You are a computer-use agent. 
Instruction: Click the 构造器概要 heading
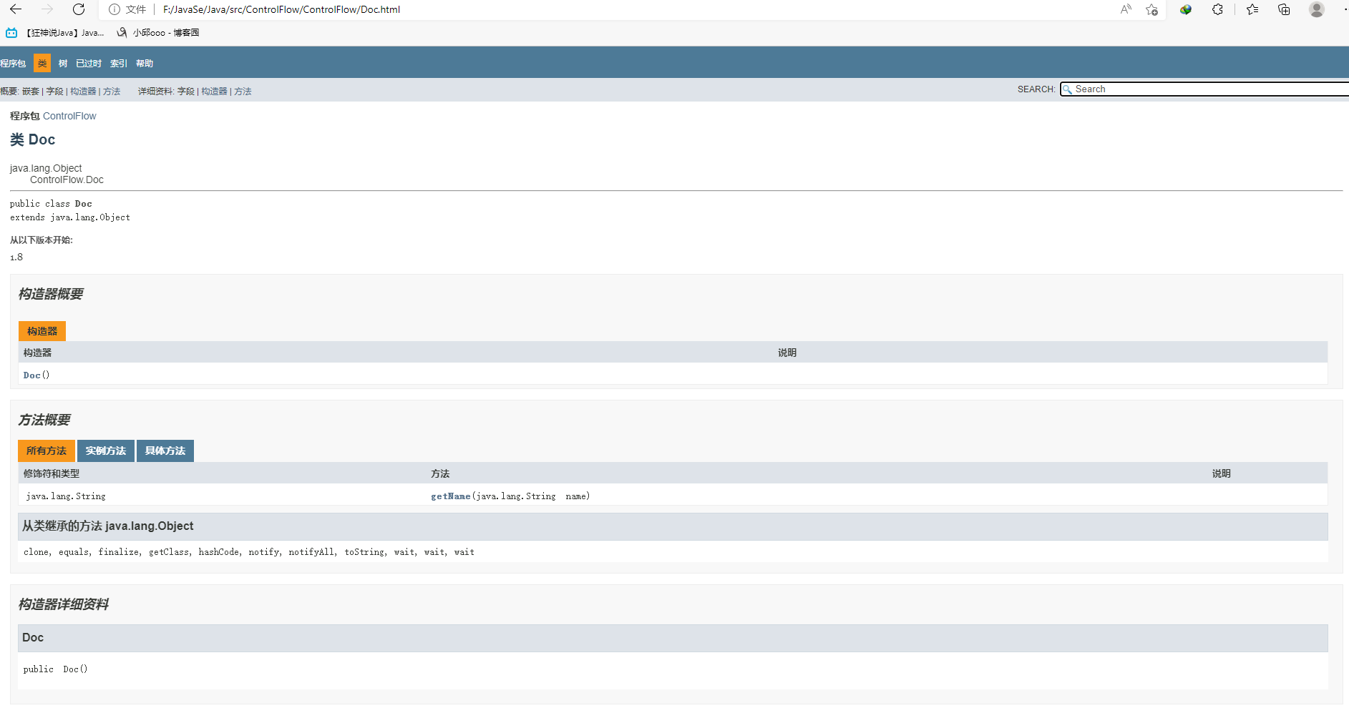(x=51, y=294)
